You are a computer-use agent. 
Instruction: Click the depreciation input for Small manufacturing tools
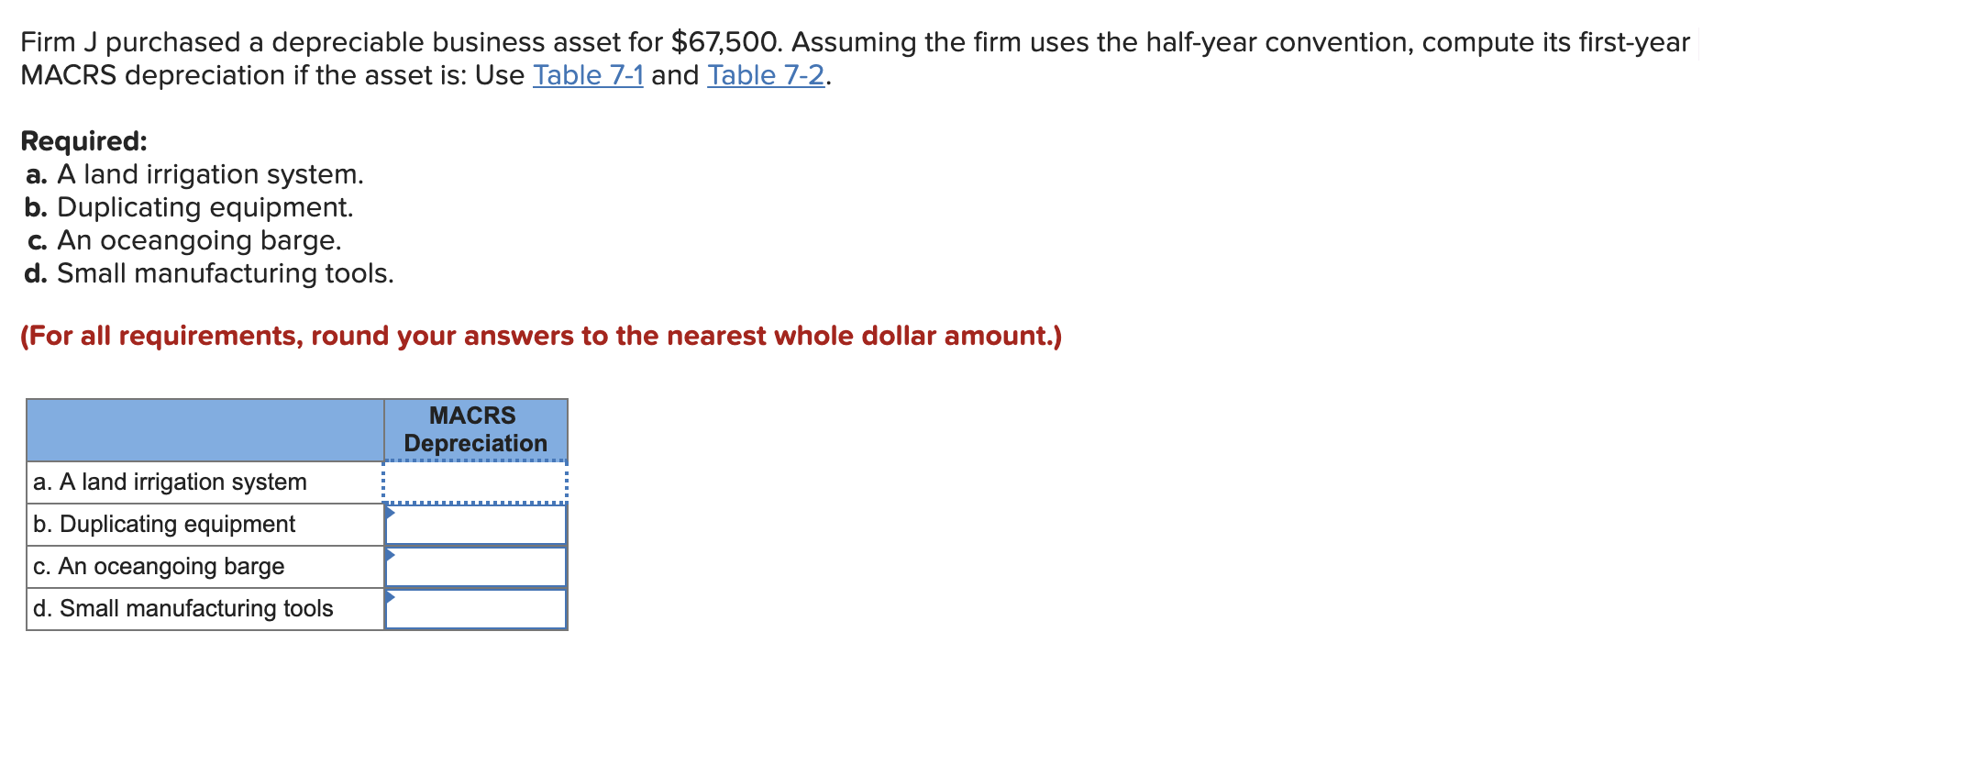point(477,607)
